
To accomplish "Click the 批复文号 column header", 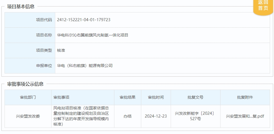I will tap(196, 97).
